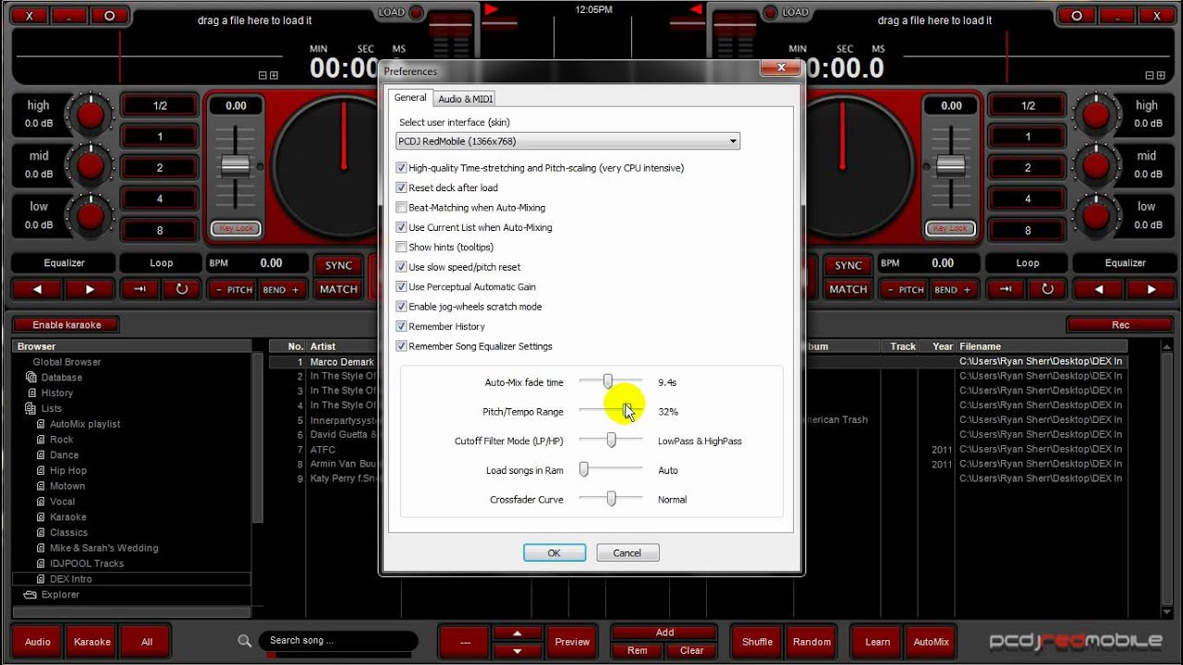Click the AutoMix button
This screenshot has width=1183, height=665.
coord(931,642)
